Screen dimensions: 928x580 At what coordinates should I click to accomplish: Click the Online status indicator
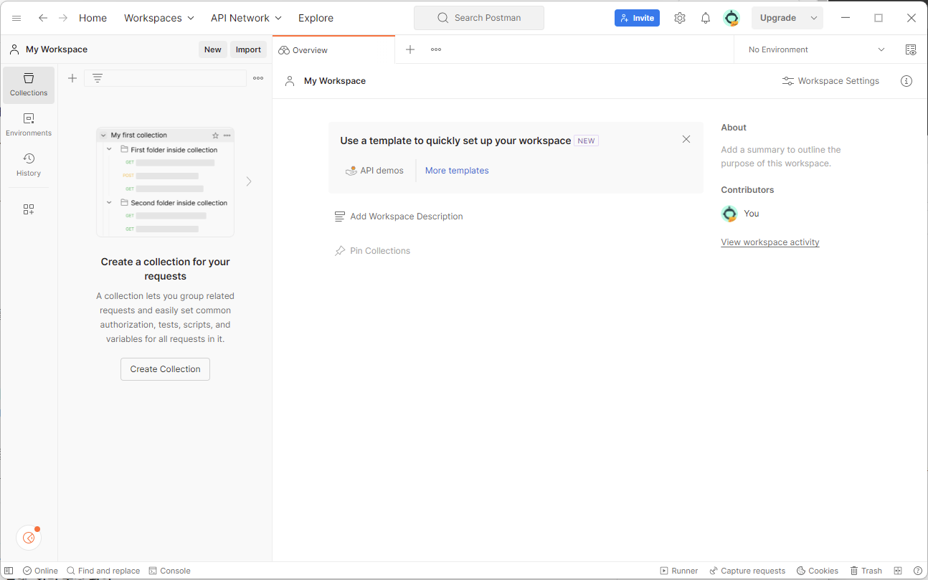click(x=40, y=571)
